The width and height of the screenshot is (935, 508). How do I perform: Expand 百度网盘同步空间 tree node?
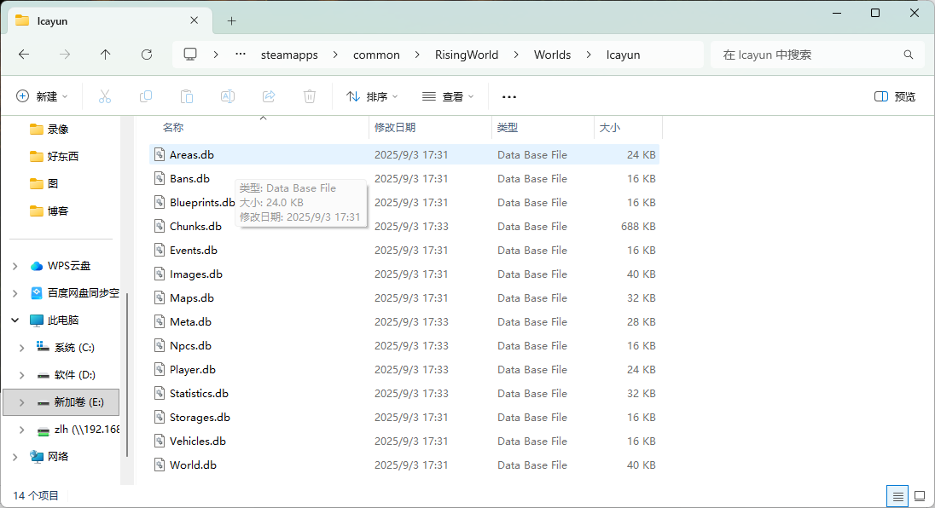click(15, 293)
